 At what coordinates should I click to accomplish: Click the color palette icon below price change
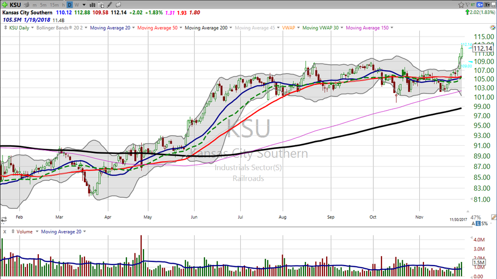[x=492, y=28]
